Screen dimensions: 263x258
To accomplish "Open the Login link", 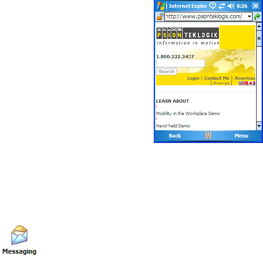I will click(x=193, y=78).
